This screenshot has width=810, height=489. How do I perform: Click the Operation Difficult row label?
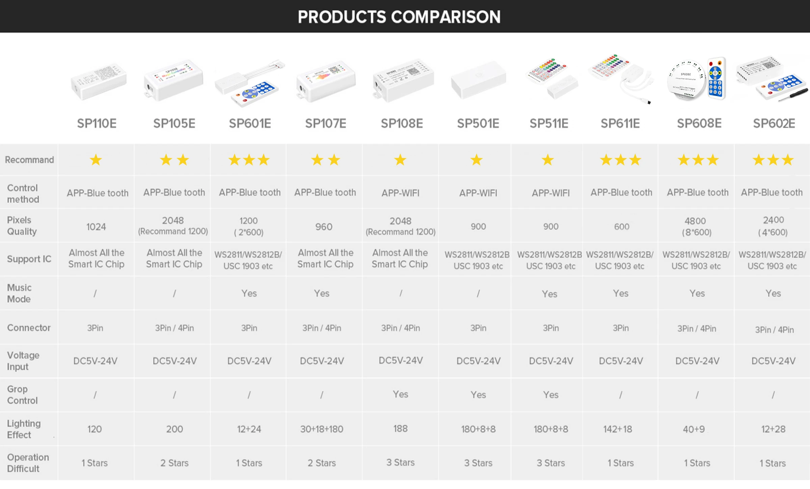click(x=28, y=463)
